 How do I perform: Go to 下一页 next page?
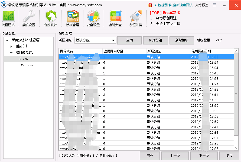point(204,156)
